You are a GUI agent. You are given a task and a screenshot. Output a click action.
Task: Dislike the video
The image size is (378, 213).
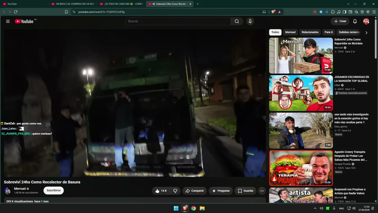[x=175, y=191]
